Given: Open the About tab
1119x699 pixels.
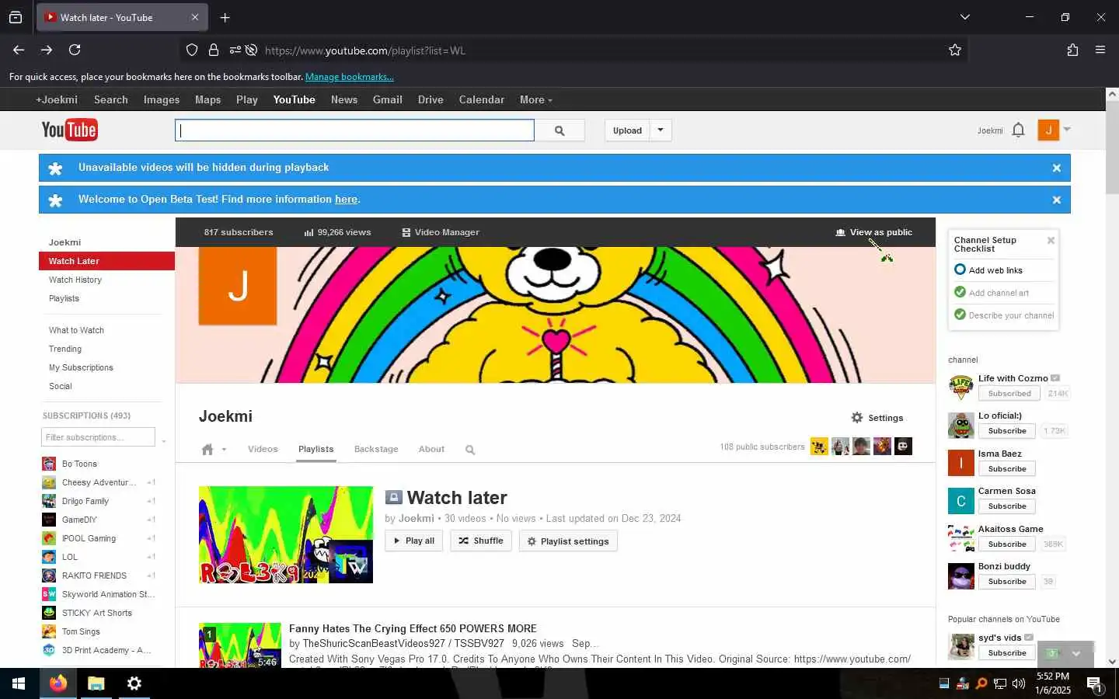Looking at the screenshot, I should click(431, 449).
